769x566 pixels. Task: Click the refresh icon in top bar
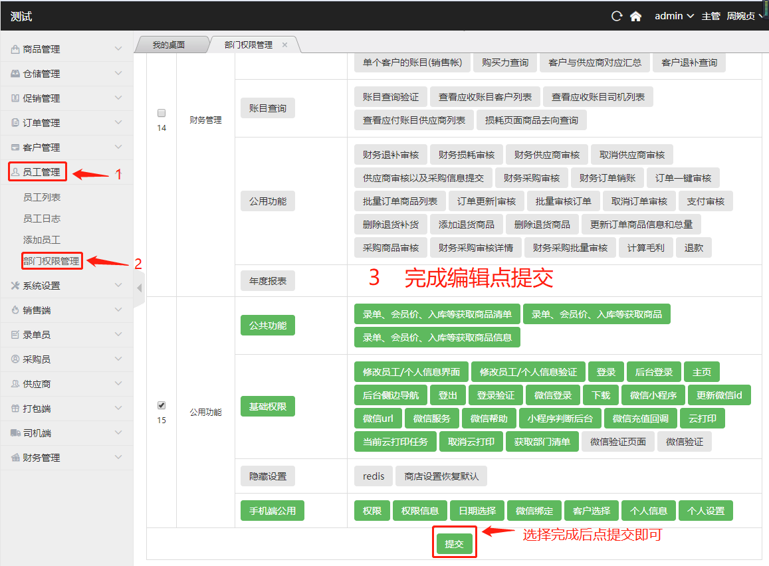click(x=617, y=16)
